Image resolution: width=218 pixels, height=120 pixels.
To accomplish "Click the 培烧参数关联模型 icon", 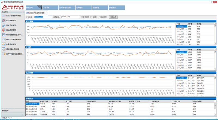I will coord(4,49).
